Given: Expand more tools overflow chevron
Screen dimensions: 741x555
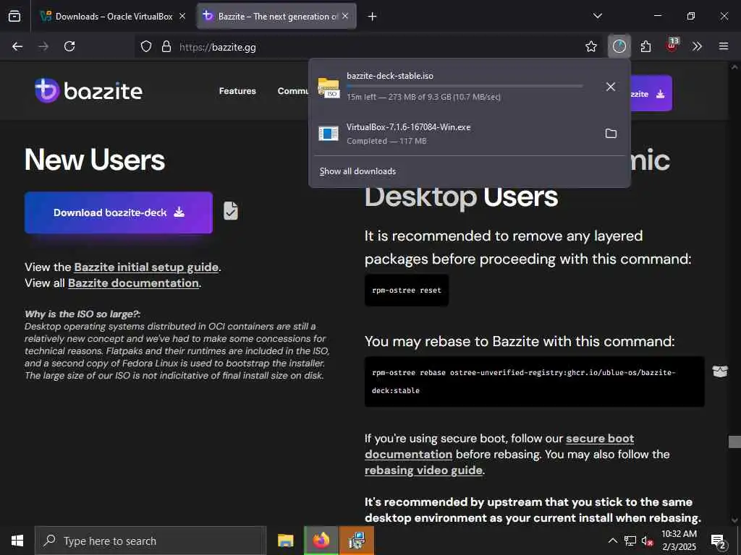Looking at the screenshot, I should [x=697, y=46].
